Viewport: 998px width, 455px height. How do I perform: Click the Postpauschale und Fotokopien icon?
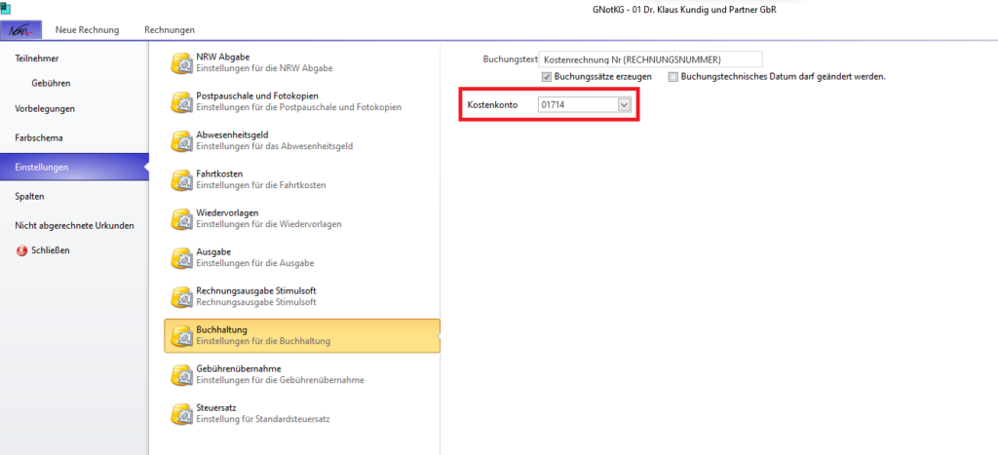pos(181,102)
